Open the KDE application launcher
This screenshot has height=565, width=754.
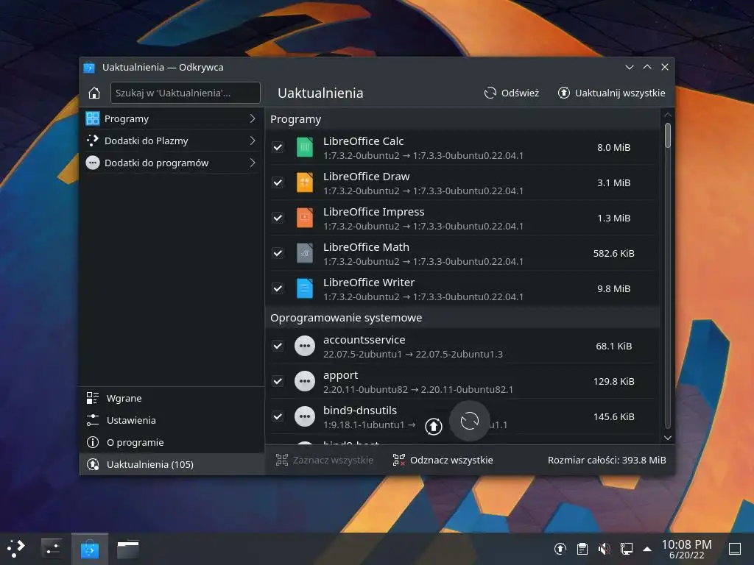[16, 548]
